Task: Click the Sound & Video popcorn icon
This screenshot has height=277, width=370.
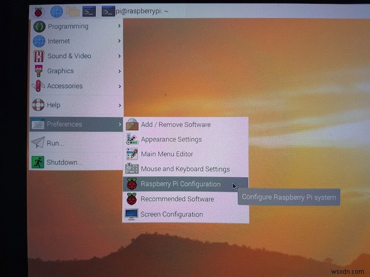Action: pos(39,56)
